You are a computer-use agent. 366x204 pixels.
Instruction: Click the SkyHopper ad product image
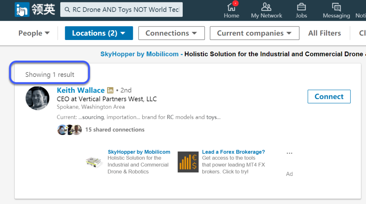tap(94, 162)
